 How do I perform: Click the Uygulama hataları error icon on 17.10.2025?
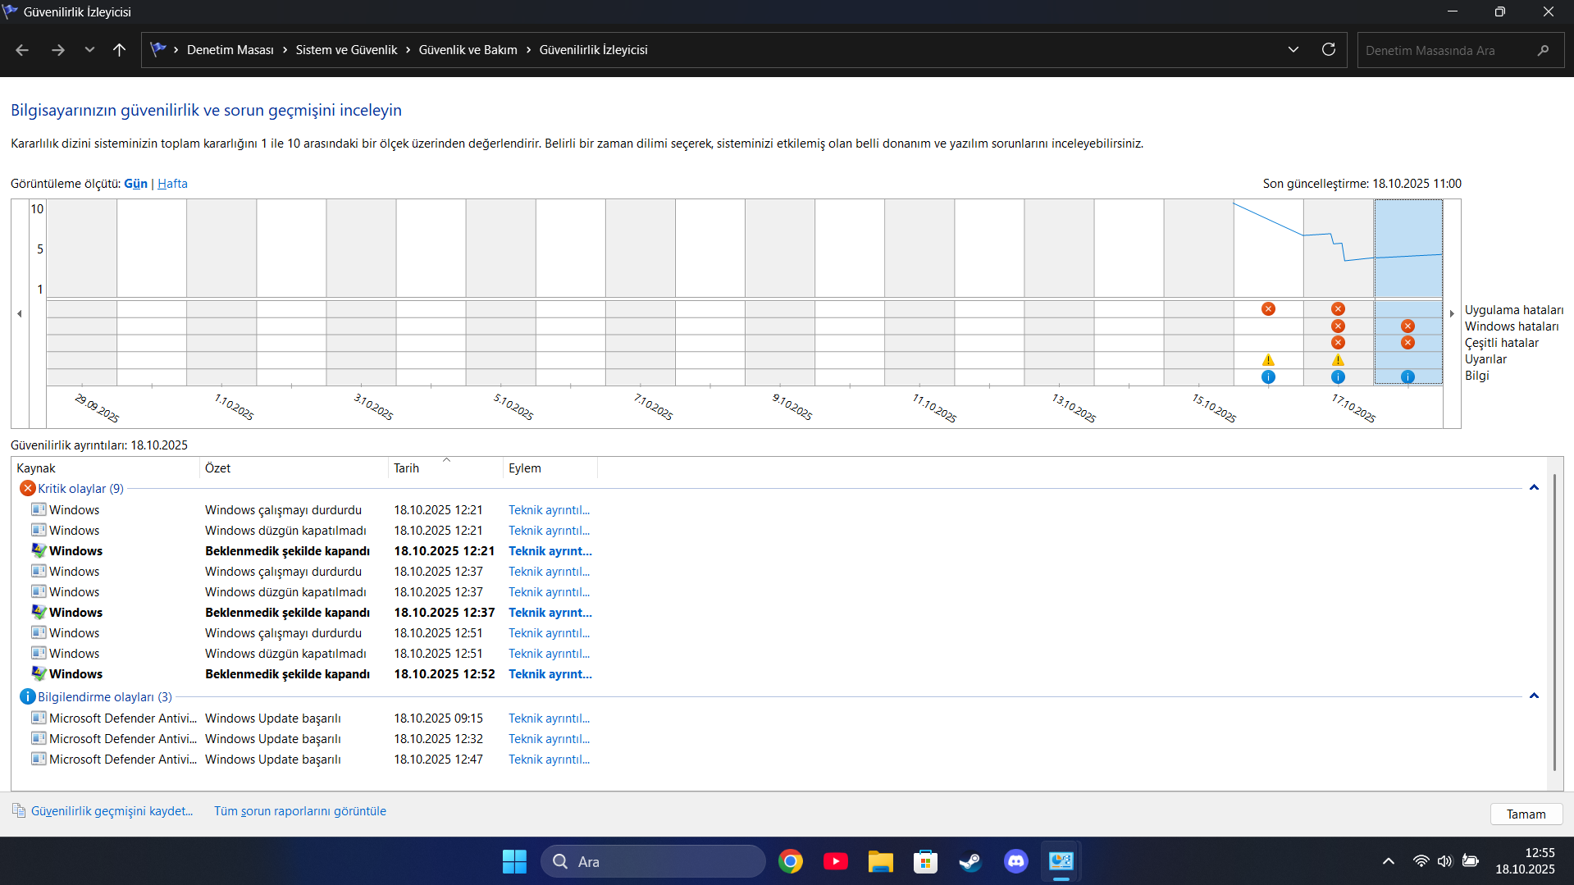coord(1338,309)
